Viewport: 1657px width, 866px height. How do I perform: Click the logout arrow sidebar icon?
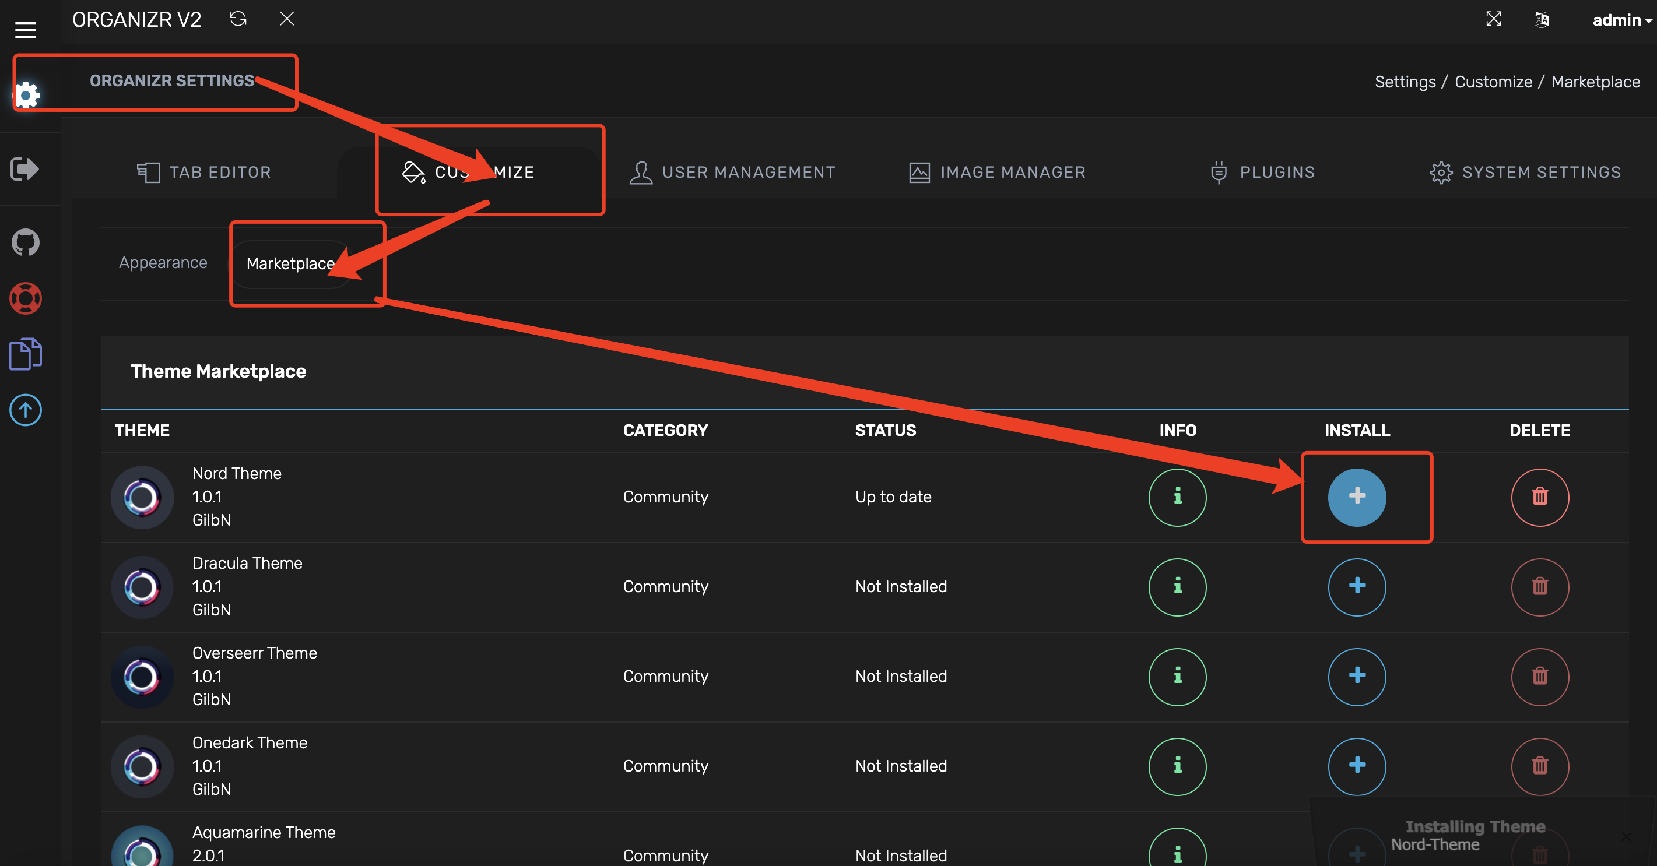point(26,169)
